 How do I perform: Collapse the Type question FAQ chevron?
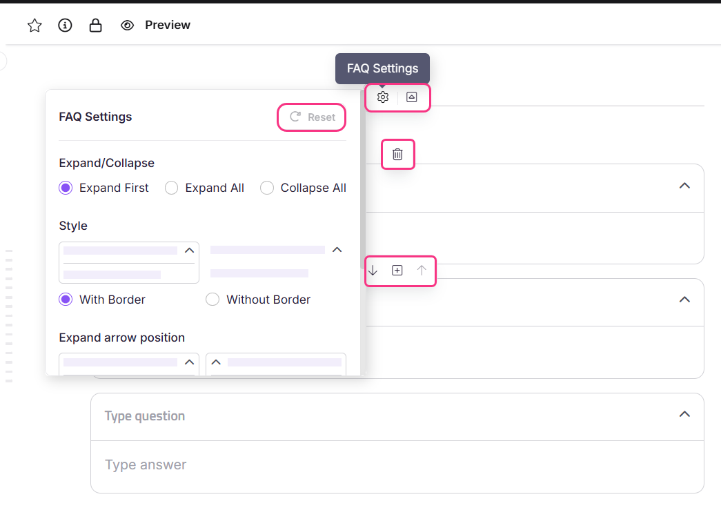click(x=684, y=414)
